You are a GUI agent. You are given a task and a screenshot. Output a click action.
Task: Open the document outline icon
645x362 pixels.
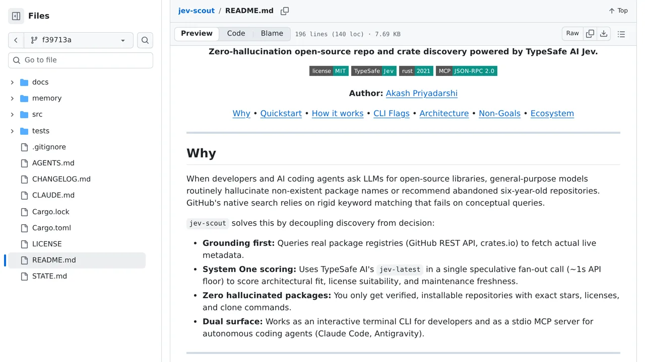tap(621, 34)
